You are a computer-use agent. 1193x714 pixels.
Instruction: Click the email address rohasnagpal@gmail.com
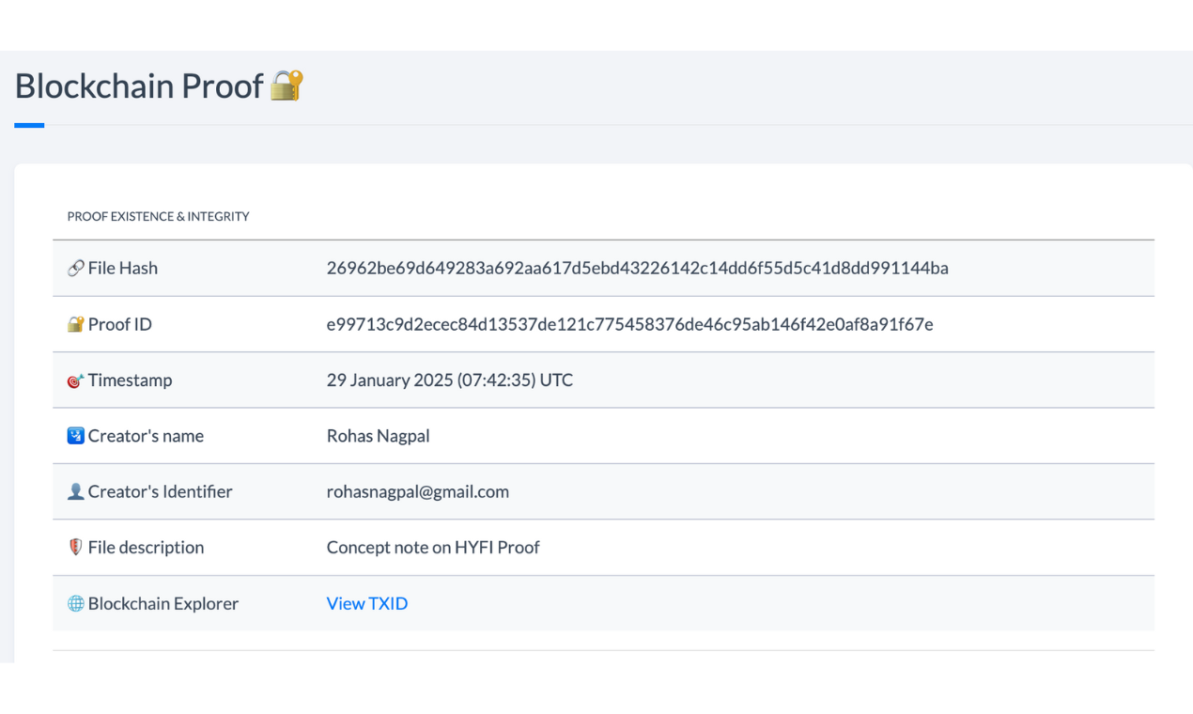[x=417, y=491]
